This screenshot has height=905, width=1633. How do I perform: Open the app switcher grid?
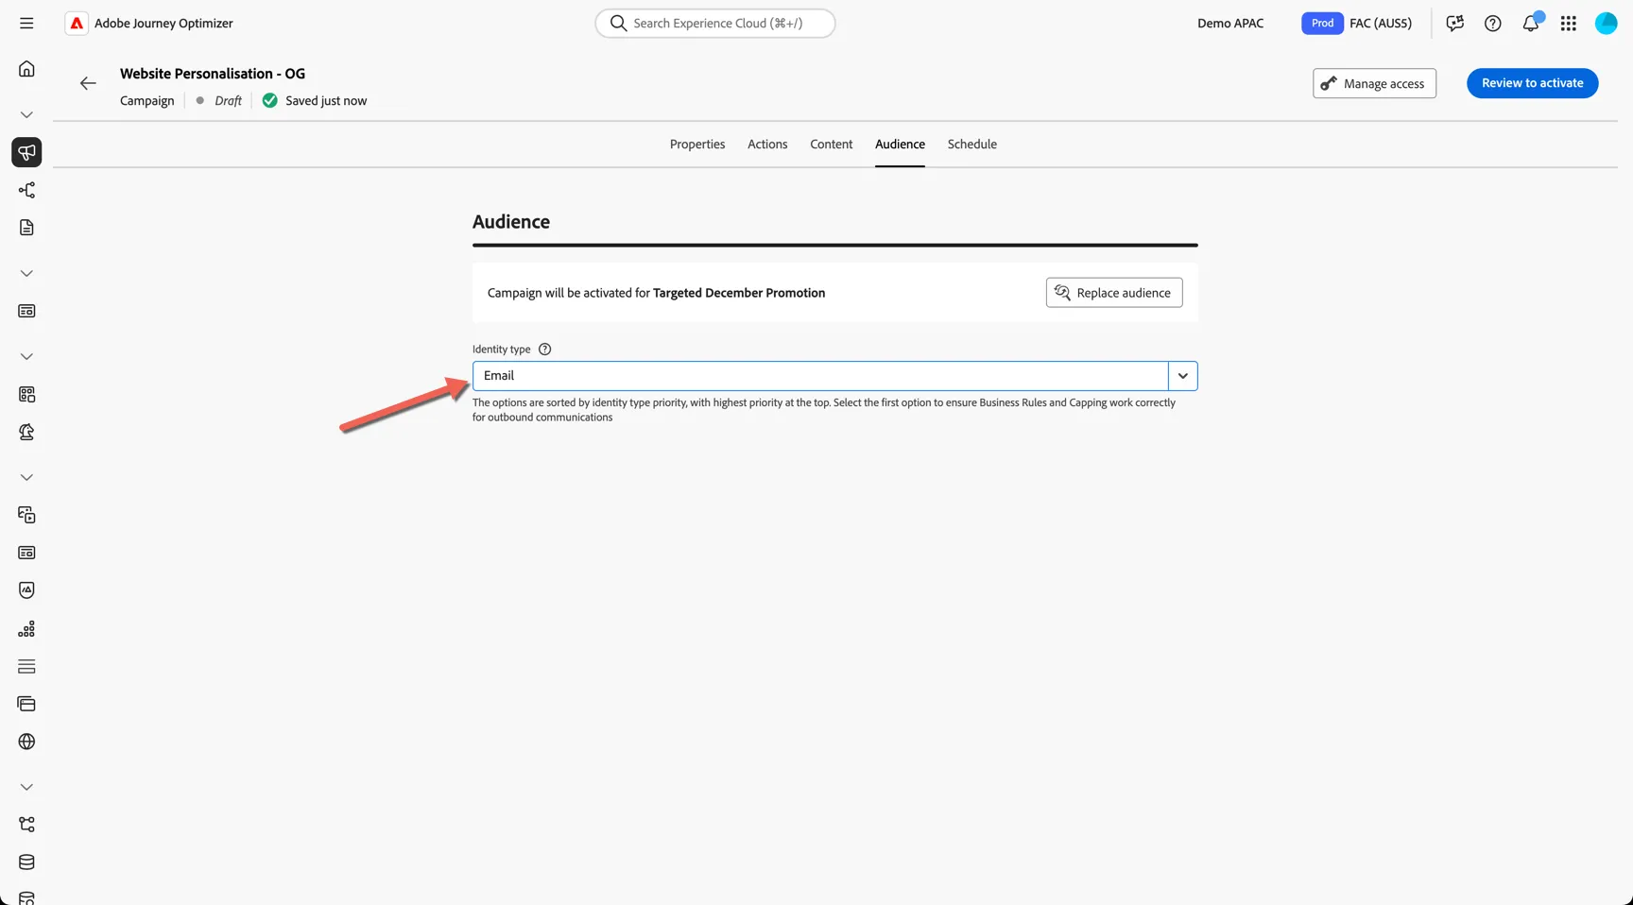click(x=1569, y=23)
